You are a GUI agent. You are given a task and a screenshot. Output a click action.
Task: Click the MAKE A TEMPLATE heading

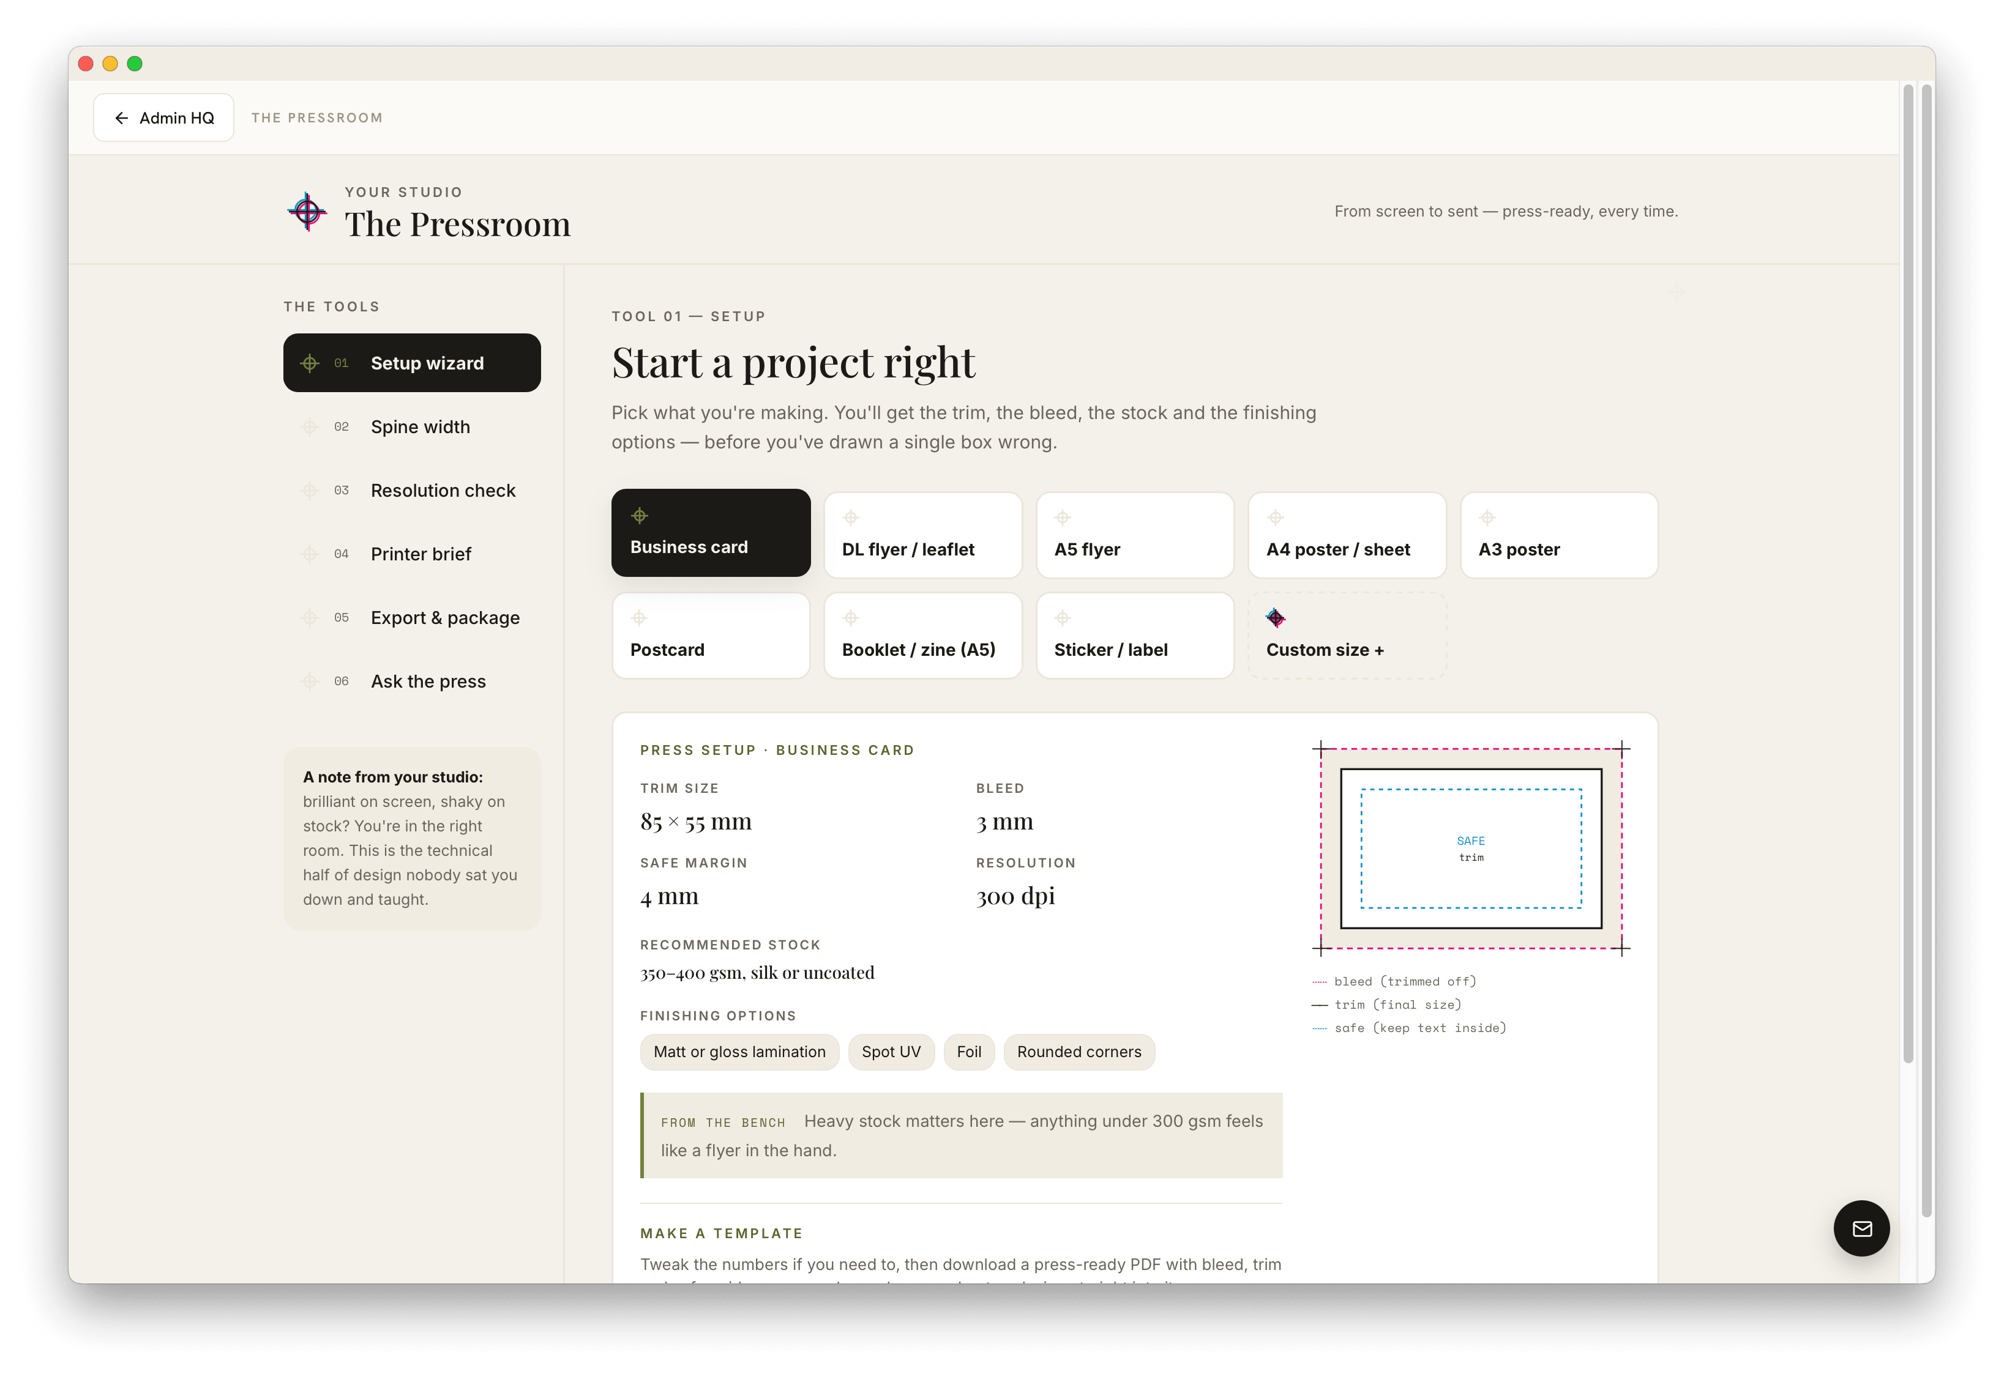point(721,1233)
